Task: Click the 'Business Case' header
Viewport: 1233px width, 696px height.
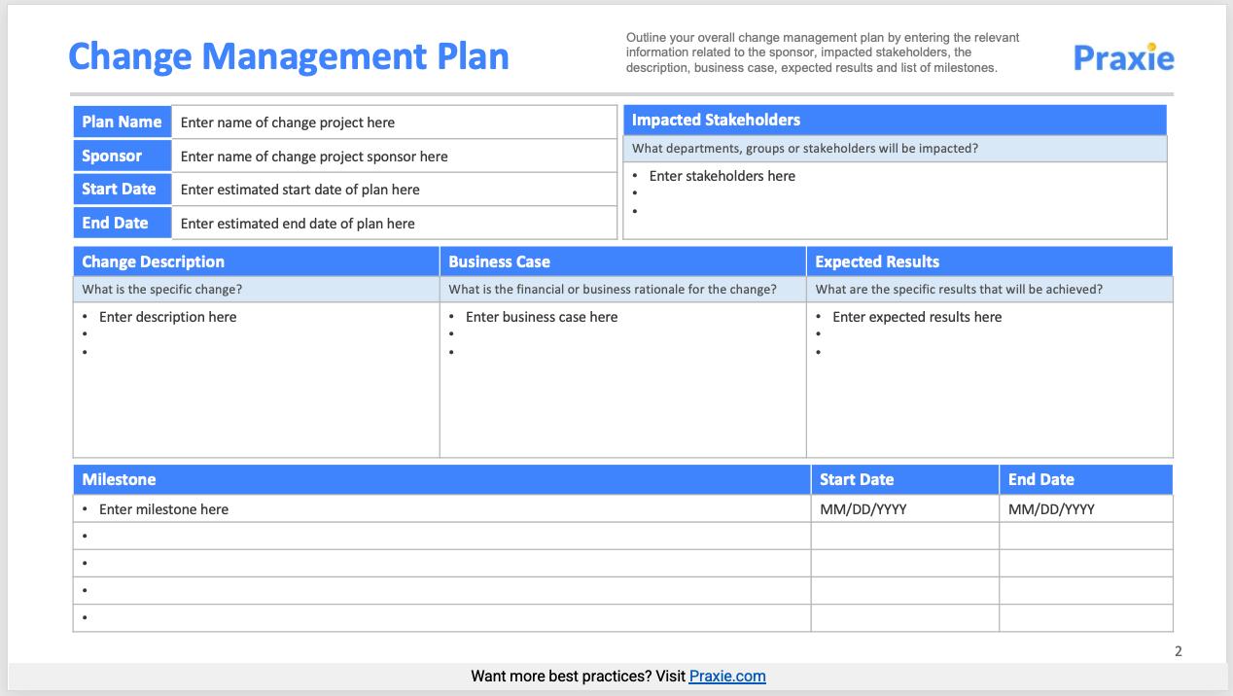Action: point(622,261)
